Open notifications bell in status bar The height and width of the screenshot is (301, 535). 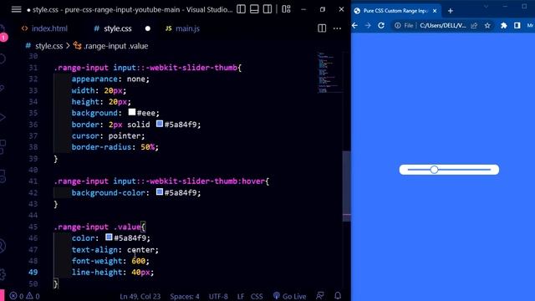[338, 296]
